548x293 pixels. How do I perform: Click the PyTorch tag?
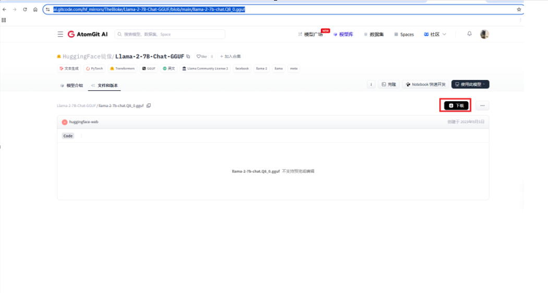click(94, 68)
